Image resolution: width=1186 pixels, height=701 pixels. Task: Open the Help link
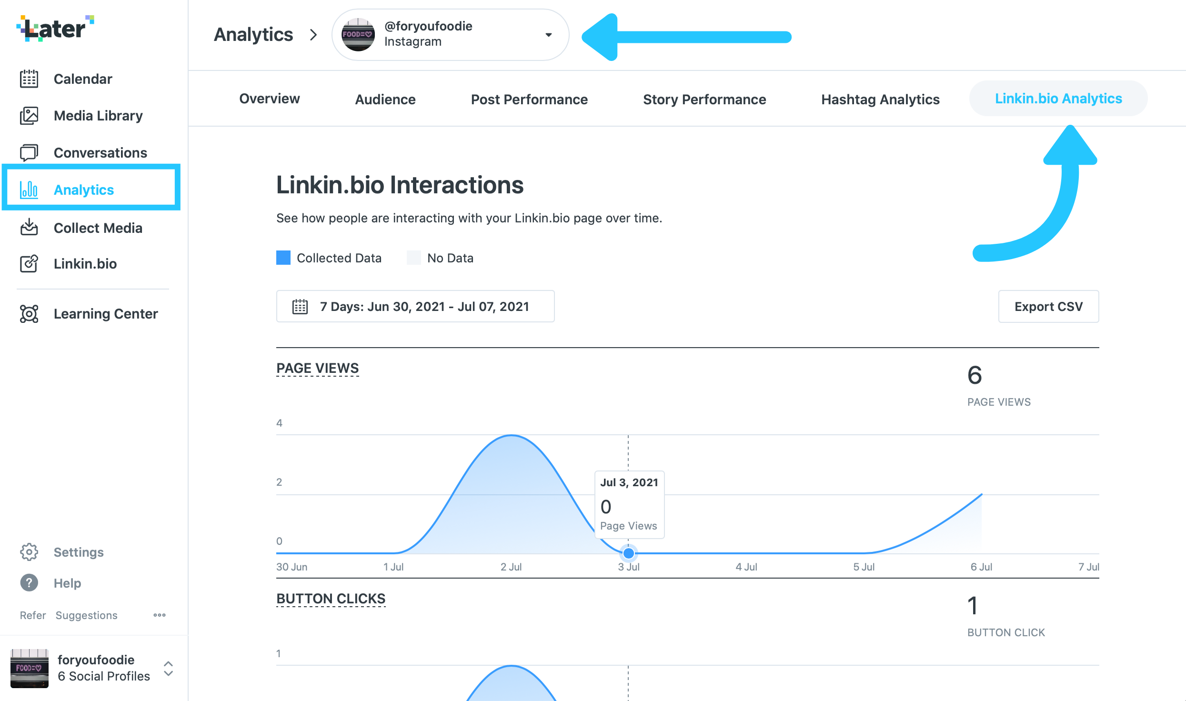click(x=67, y=583)
